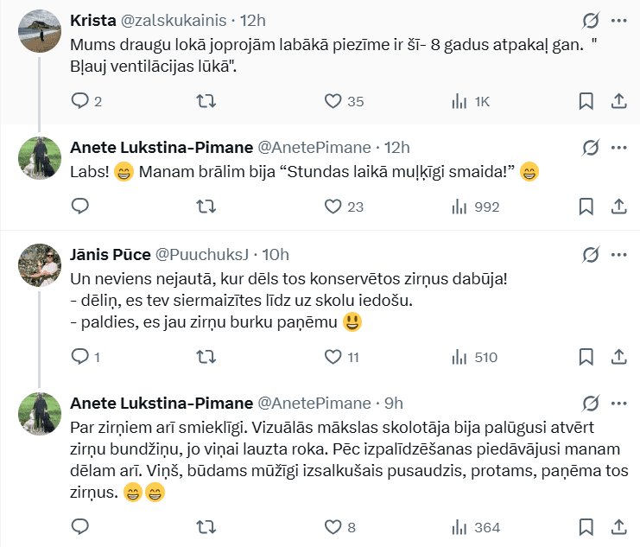Viewport: 640px width, 547px height.
Task: Bookmark Anete's tweet with 364 views
Action: pyautogui.click(x=586, y=527)
